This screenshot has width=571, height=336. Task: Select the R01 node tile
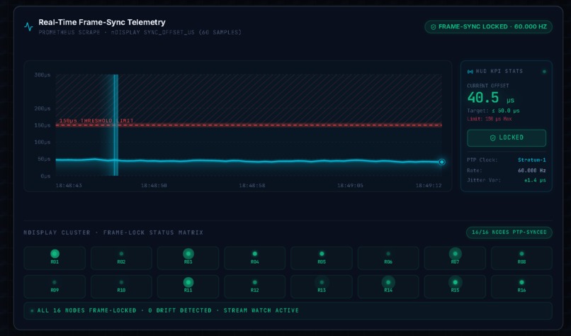55,257
